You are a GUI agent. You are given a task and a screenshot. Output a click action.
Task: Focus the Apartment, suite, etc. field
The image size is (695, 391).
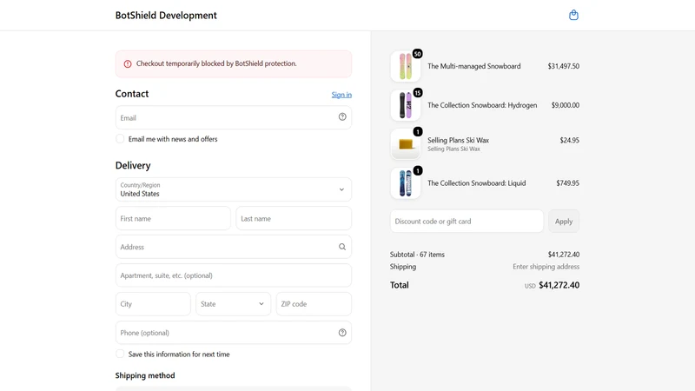(x=234, y=275)
